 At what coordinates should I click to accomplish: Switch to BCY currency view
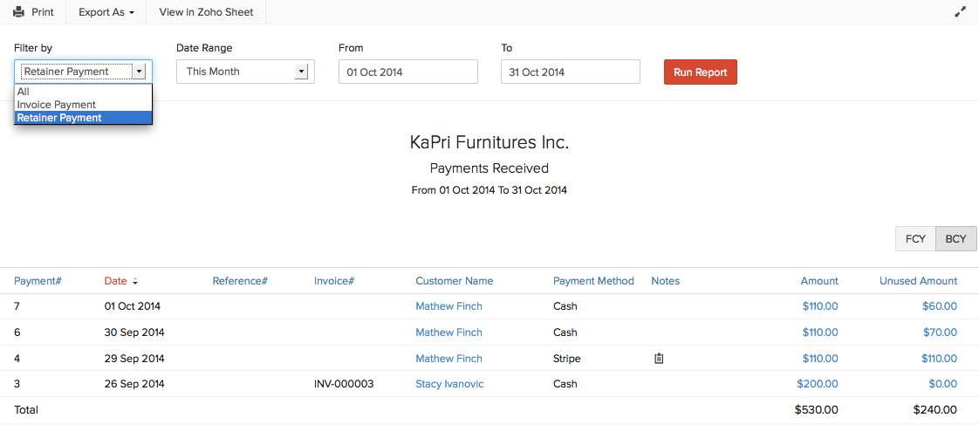(956, 238)
